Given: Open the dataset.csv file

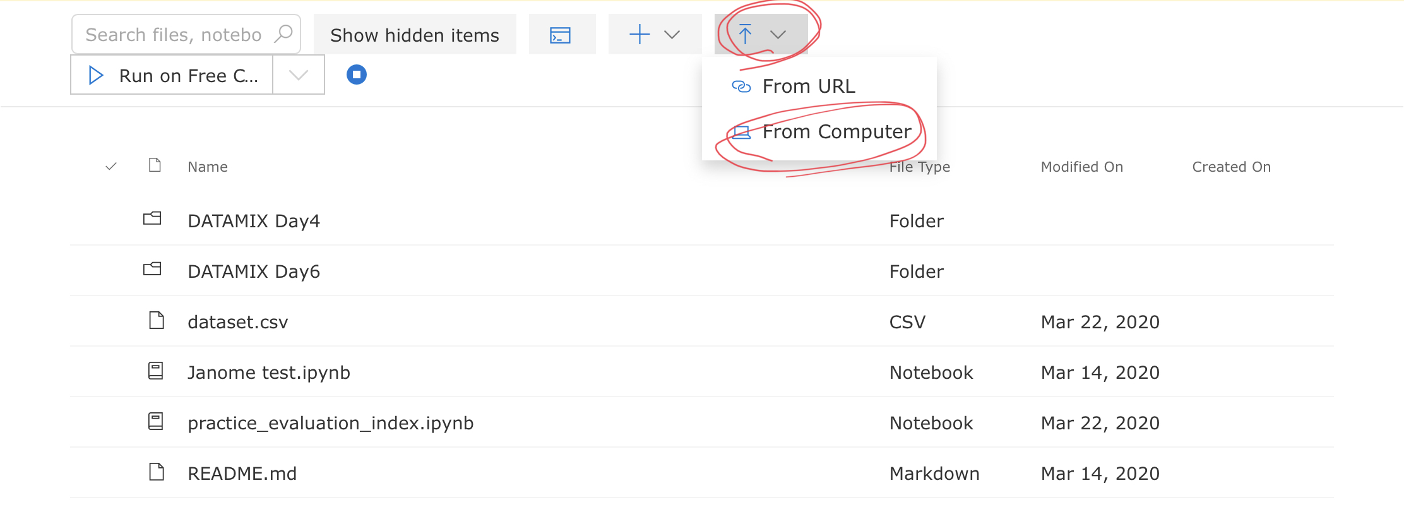Looking at the screenshot, I should point(237,322).
